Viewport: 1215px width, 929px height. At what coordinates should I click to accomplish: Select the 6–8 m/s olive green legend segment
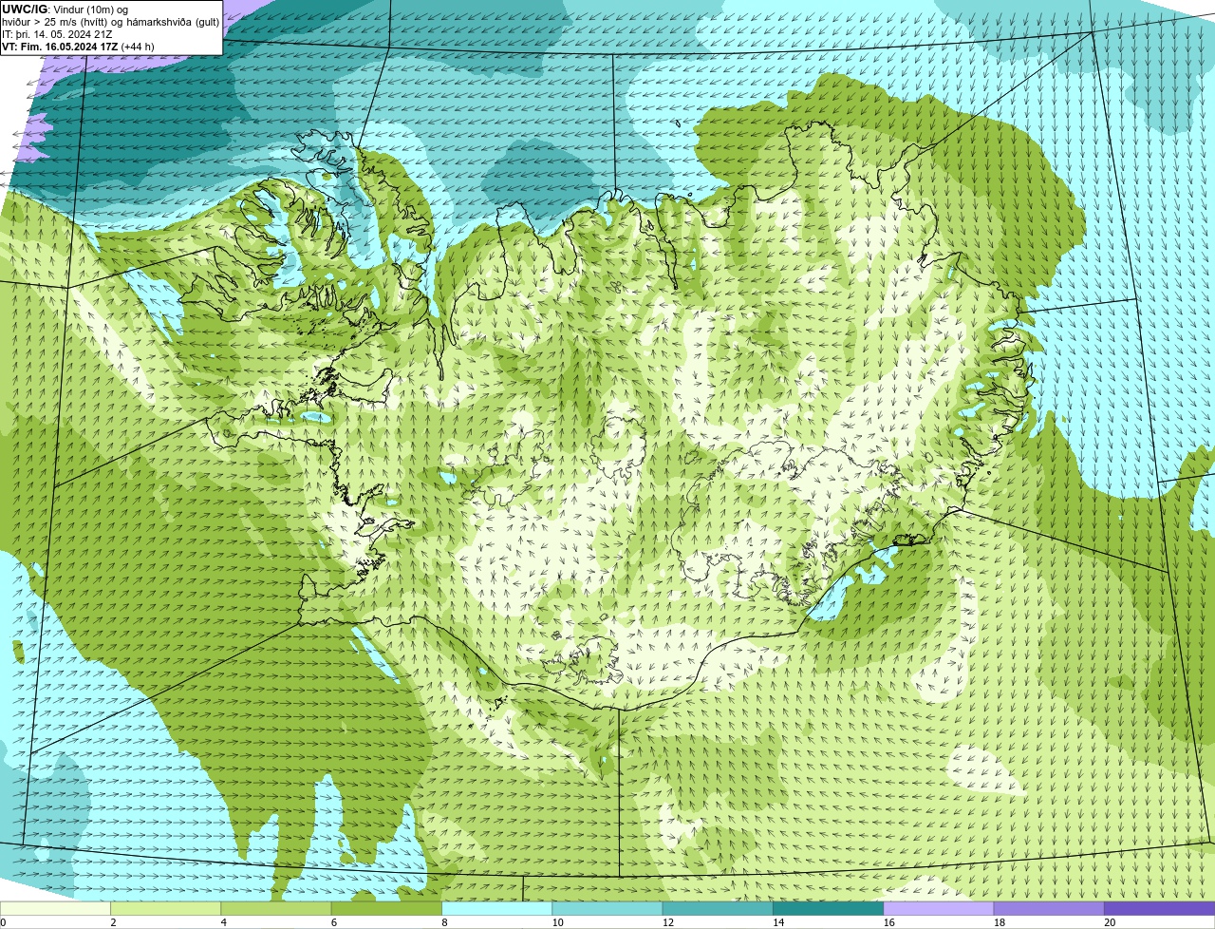click(386, 908)
